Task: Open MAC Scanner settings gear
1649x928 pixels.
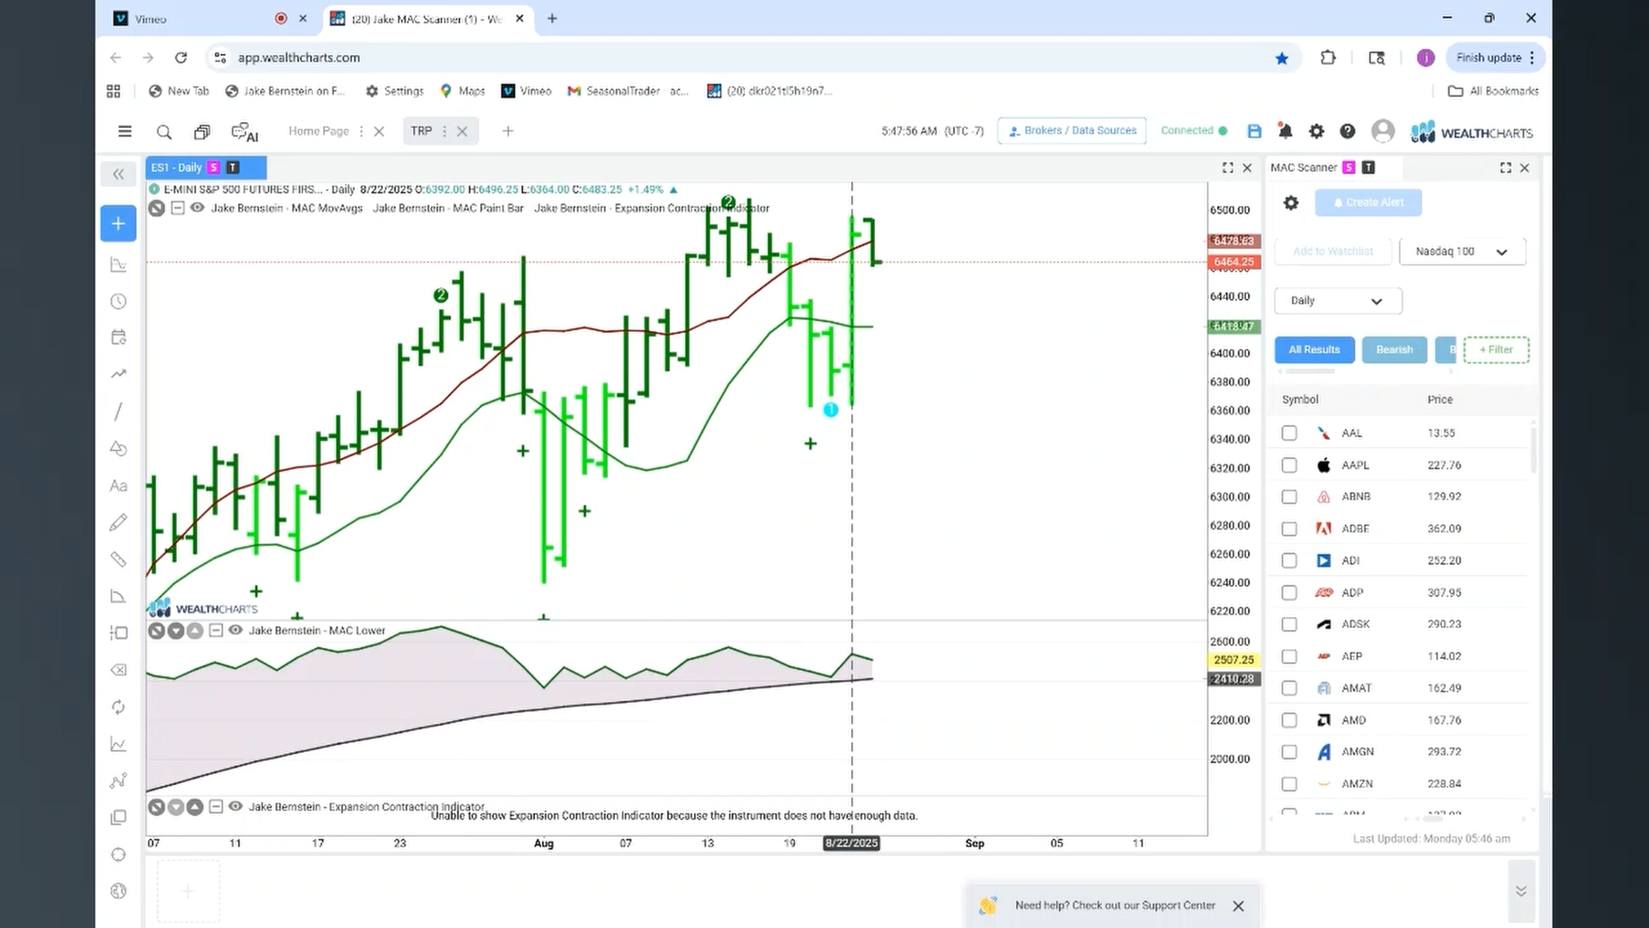Action: [x=1291, y=203]
